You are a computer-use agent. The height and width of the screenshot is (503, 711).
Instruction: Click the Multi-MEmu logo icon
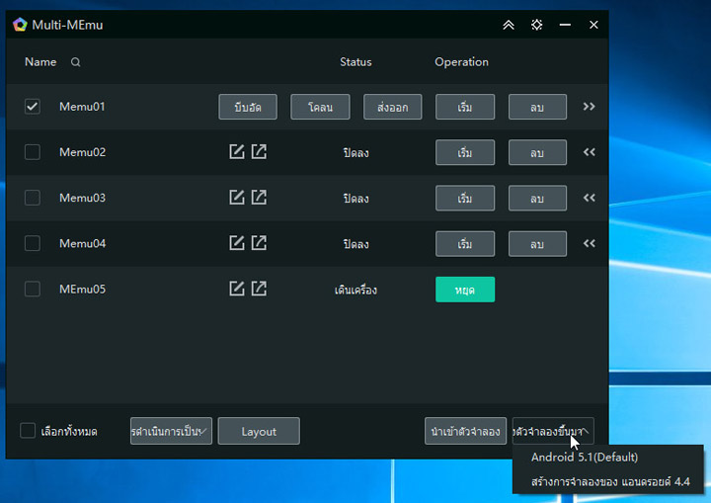[20, 25]
